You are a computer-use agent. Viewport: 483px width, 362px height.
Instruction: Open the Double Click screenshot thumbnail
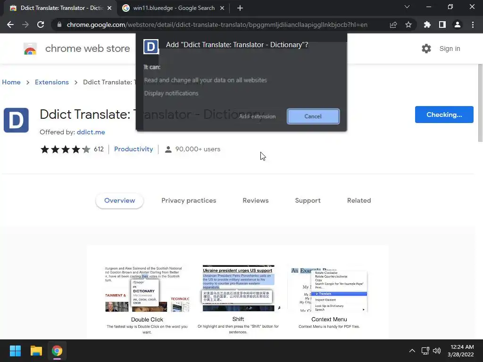pyautogui.click(x=147, y=288)
